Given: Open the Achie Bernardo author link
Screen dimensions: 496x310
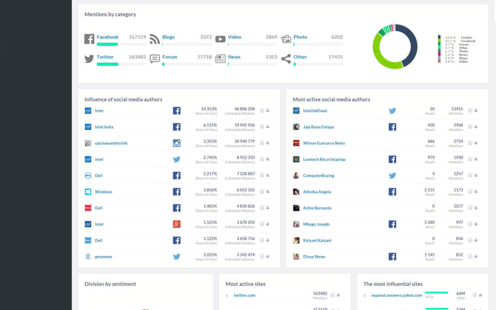Looking at the screenshot, I should pyautogui.click(x=317, y=208).
